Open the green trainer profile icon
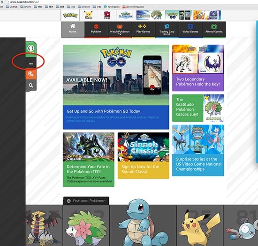258x246 pixels. pos(31,49)
